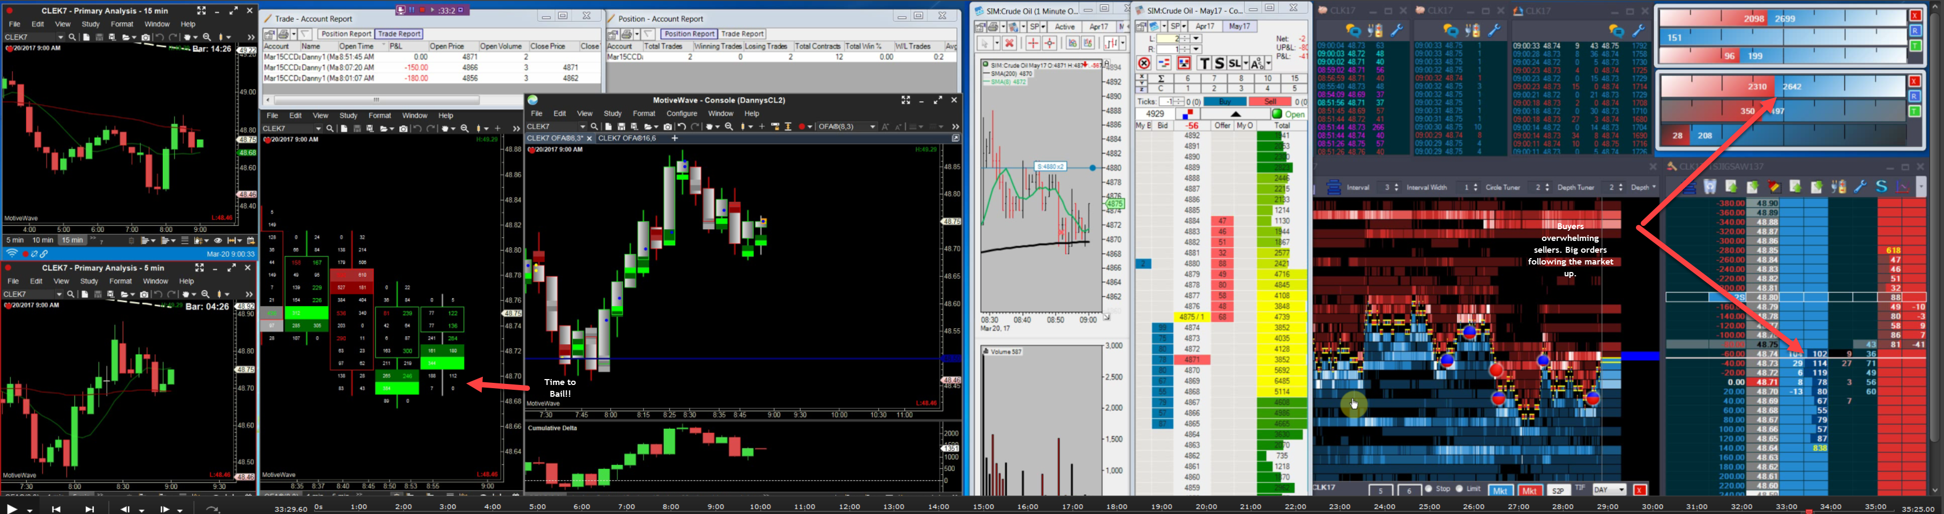This screenshot has width=1944, height=514.
Task: Click the blue S icon in the Jigsaw ladder toolbar
Action: [1881, 187]
